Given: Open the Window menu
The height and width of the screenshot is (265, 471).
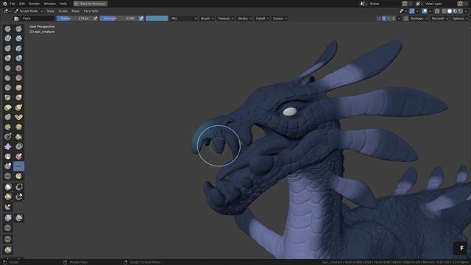Looking at the screenshot, I should [49, 4].
